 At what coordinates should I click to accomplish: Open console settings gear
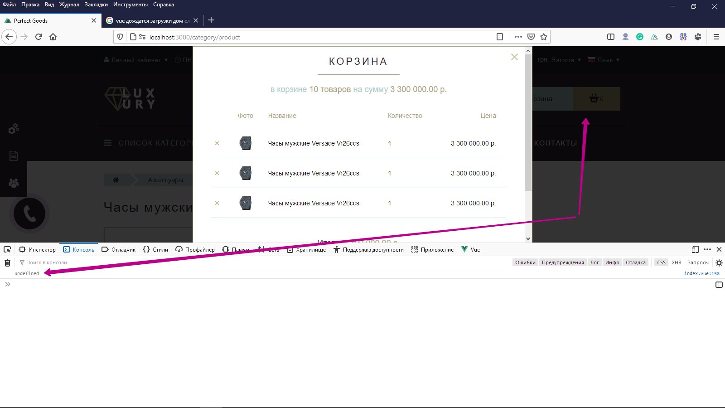pyautogui.click(x=719, y=262)
